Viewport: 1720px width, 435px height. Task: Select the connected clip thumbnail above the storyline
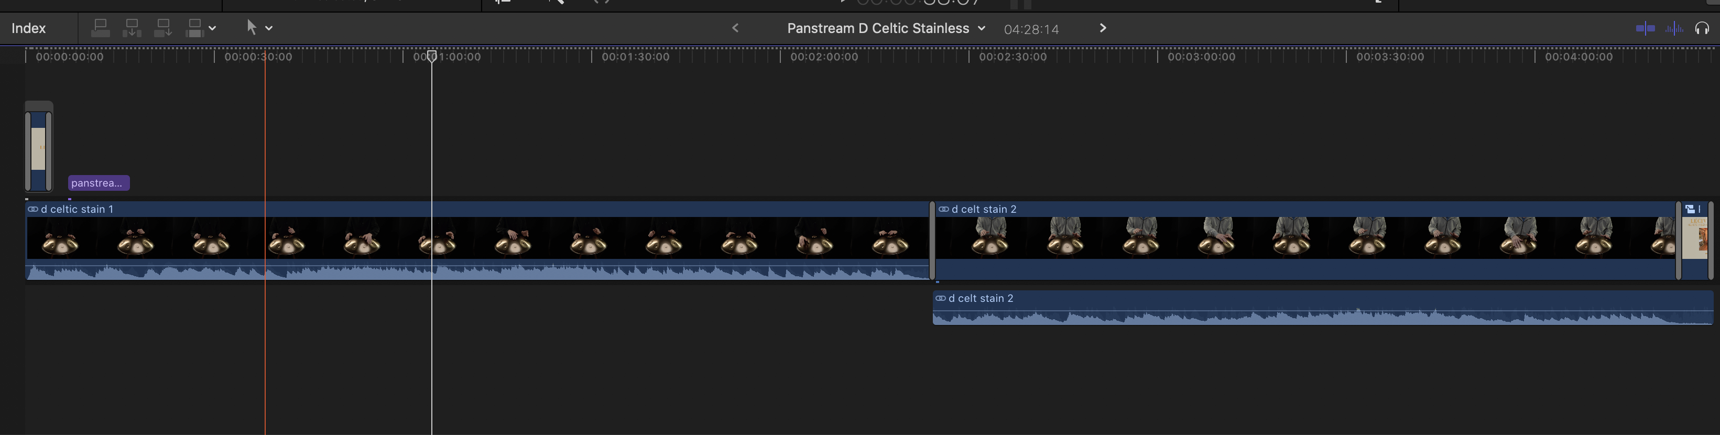click(x=39, y=150)
